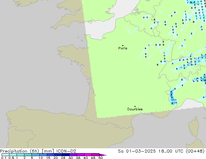The height and width of the screenshot is (159, 206).
Task: Click the Dourbies location label
Action: 135,109
